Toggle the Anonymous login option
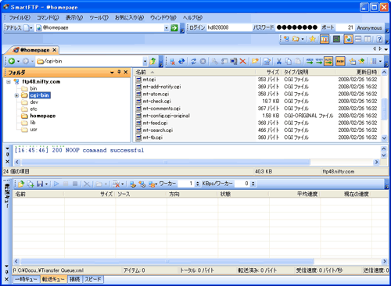 coord(369,28)
